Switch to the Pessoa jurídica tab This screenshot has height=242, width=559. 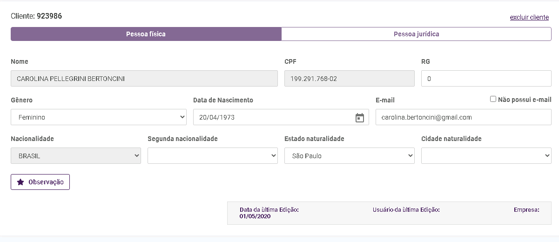(416, 34)
